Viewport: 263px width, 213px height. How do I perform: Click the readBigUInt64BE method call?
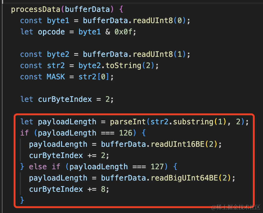click(184, 178)
